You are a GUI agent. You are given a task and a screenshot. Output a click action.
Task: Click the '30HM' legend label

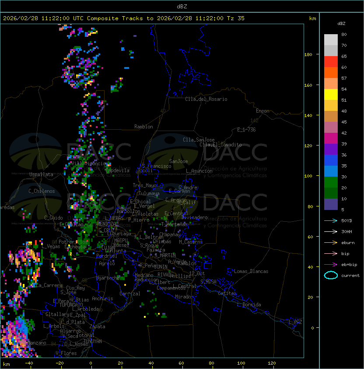[x=346, y=231]
